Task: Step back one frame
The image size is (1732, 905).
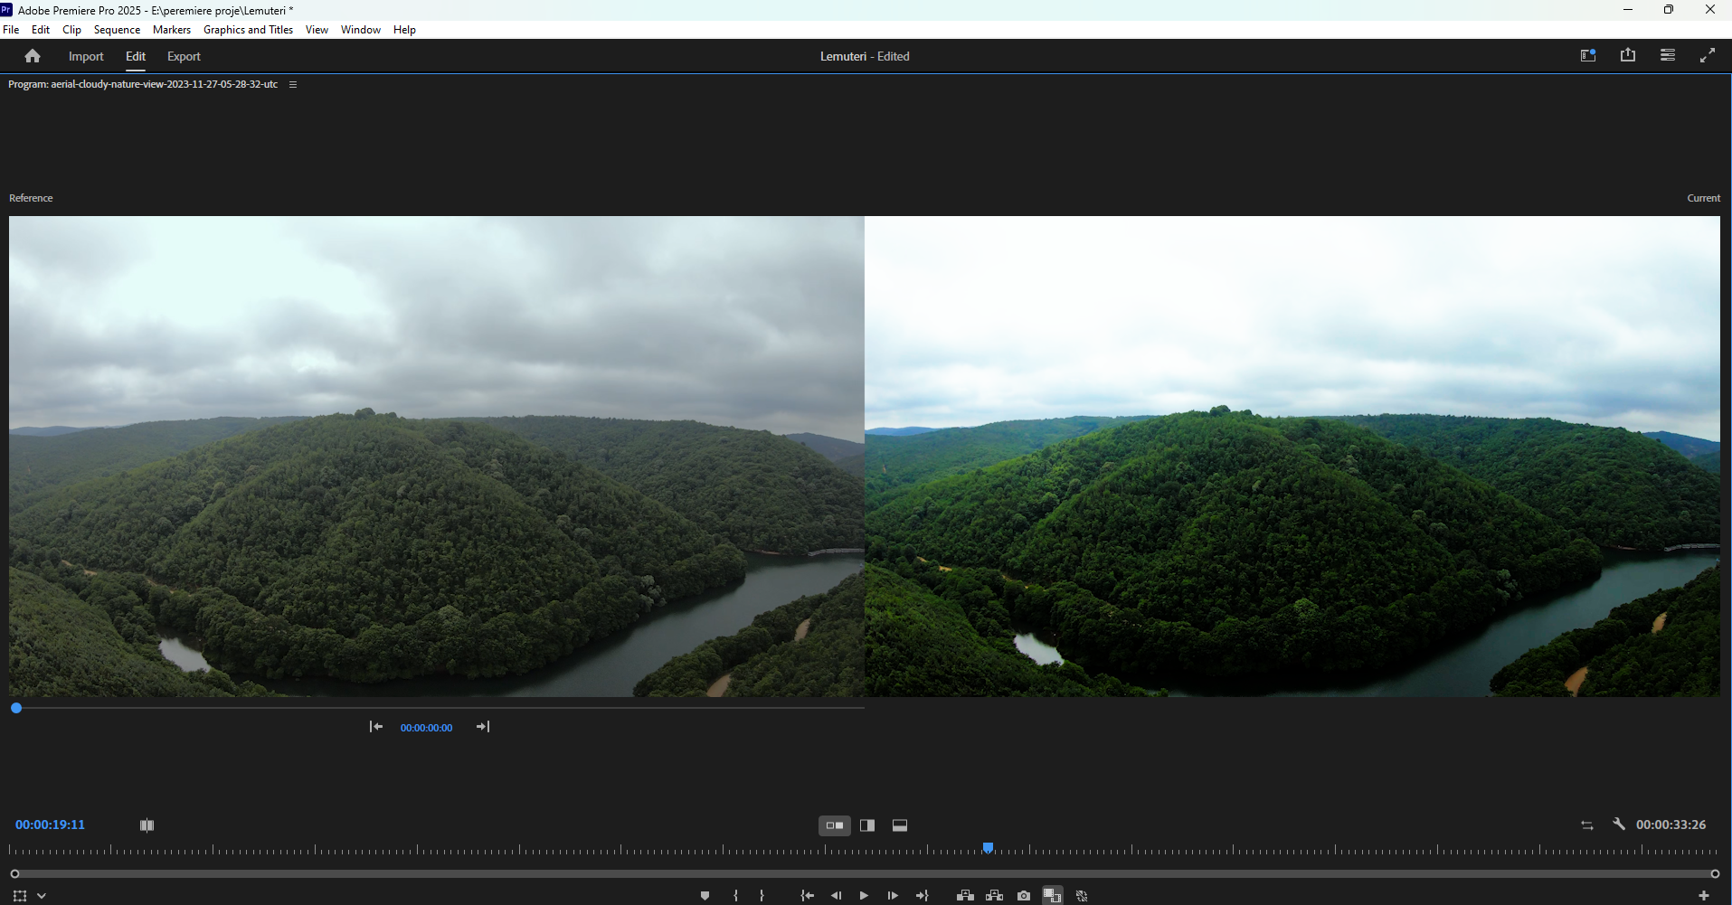Action: point(836,896)
